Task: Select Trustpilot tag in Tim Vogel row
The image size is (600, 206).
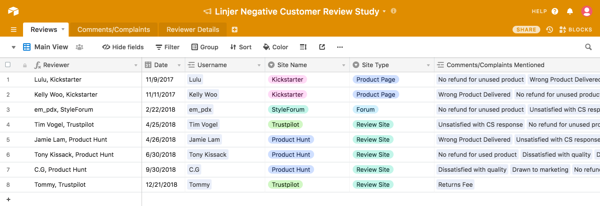Action: [x=285, y=124]
